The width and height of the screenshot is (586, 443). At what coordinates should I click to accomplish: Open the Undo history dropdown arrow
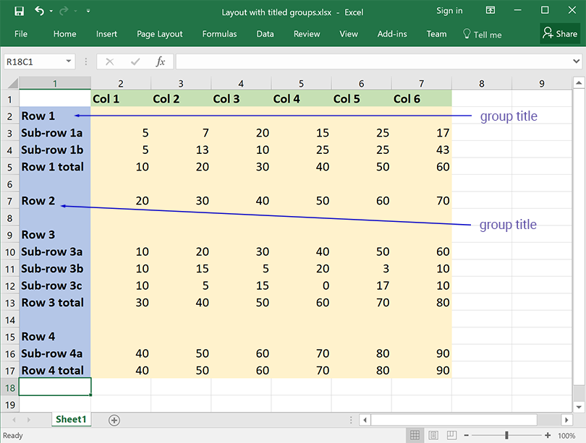click(51, 11)
